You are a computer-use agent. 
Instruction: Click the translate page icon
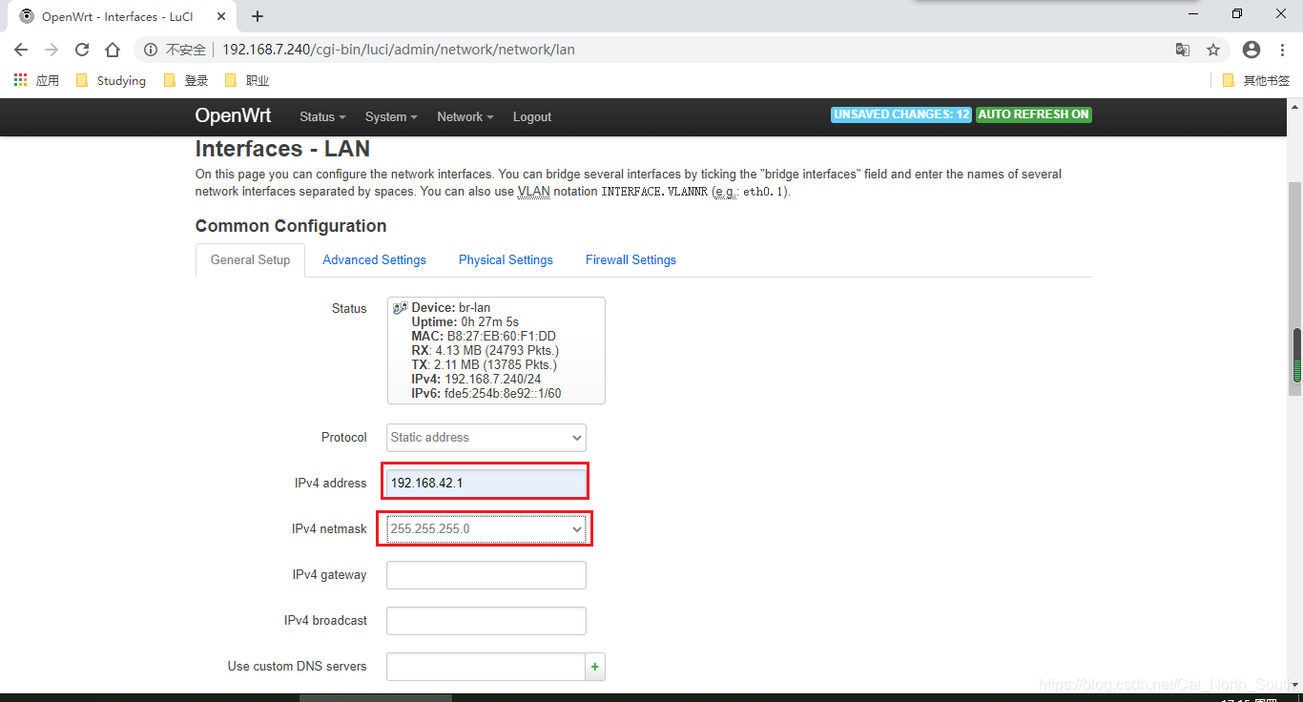coord(1183,50)
